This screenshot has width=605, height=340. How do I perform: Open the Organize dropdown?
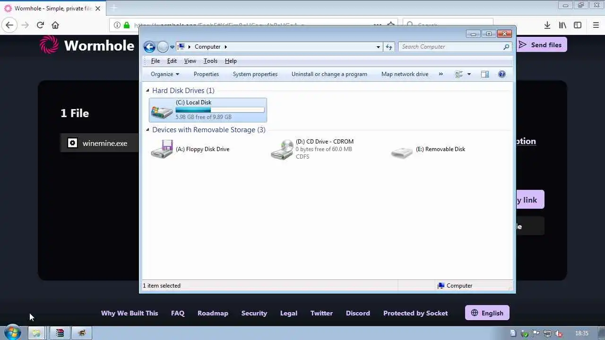(165, 74)
